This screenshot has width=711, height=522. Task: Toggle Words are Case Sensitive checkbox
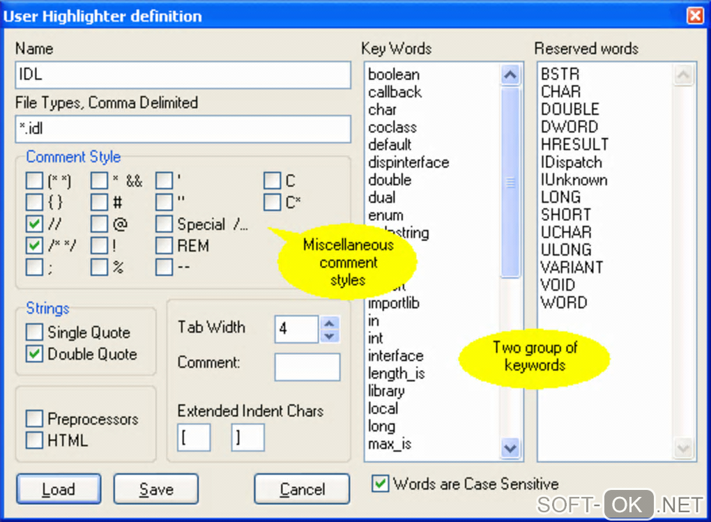380,484
